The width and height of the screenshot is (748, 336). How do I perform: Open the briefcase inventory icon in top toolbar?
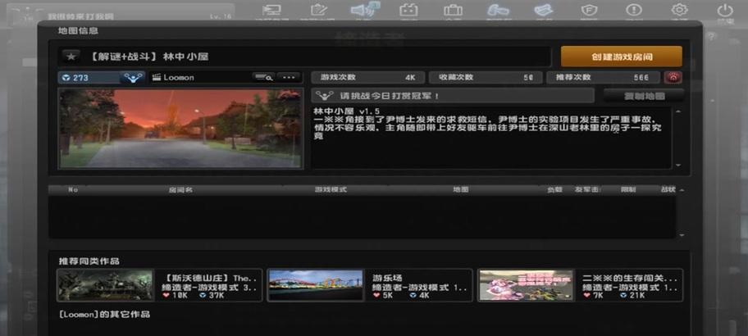453,10
